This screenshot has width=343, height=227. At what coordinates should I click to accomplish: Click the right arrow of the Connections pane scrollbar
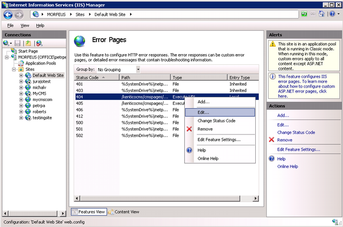pos(63,213)
